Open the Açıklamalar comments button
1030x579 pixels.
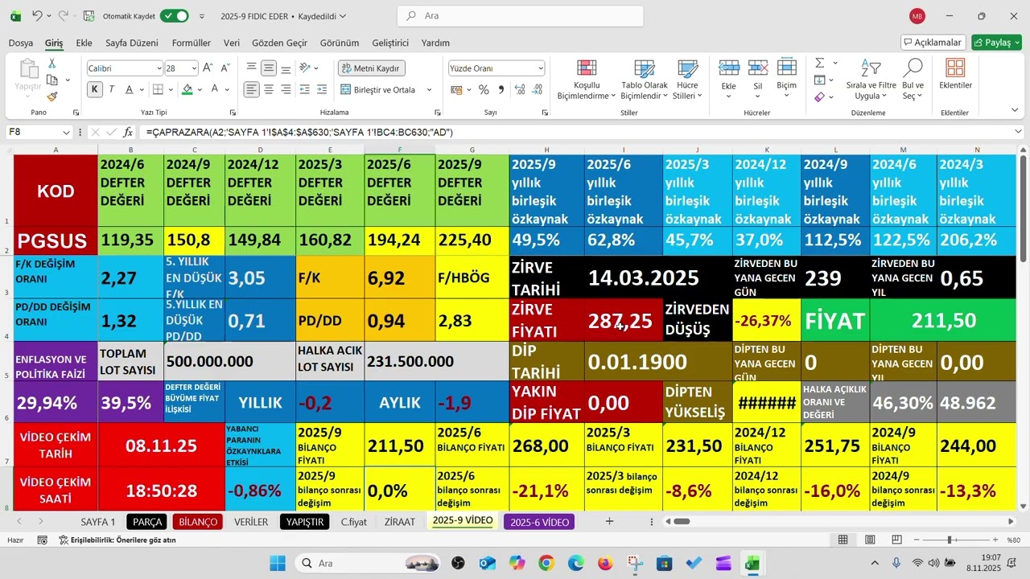(933, 42)
